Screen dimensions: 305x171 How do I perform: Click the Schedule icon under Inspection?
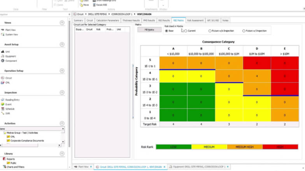point(3,109)
